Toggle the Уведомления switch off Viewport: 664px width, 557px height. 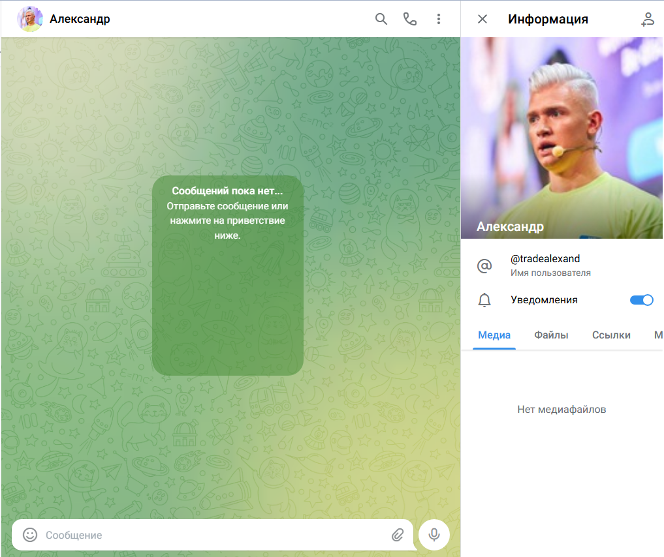(642, 300)
